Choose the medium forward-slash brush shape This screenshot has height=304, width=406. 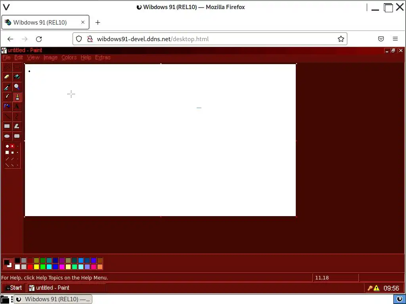click(12, 159)
